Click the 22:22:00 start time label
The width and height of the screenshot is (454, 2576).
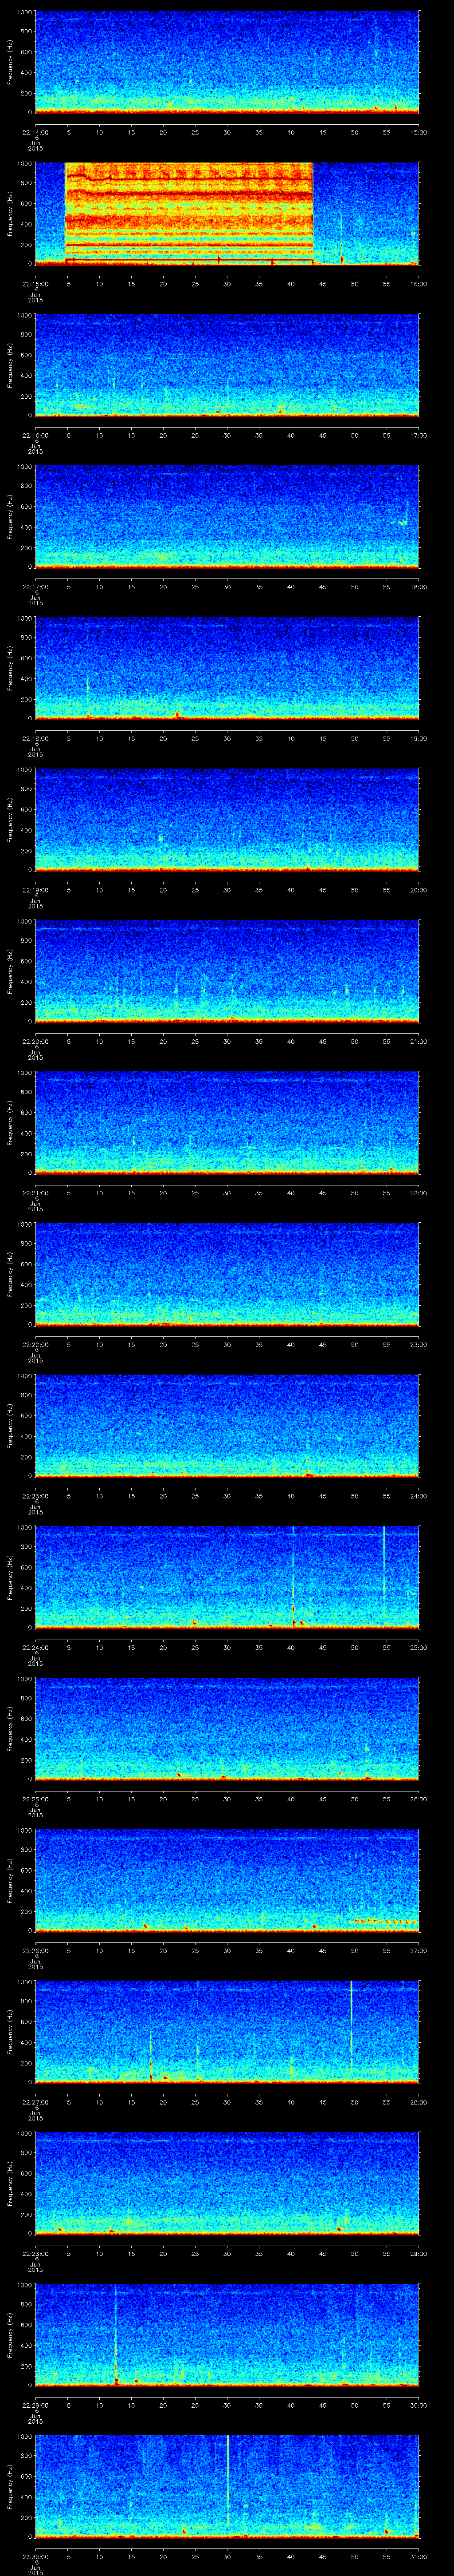point(35,1345)
